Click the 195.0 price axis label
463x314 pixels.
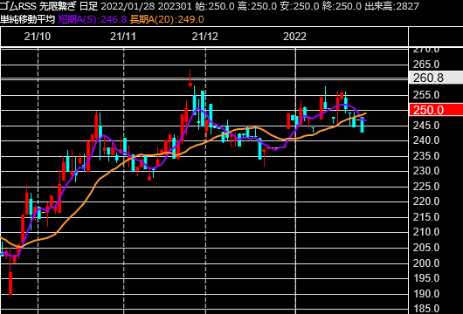point(426,278)
